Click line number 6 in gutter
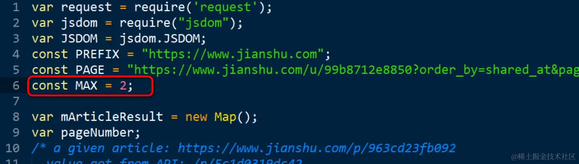 point(16,86)
